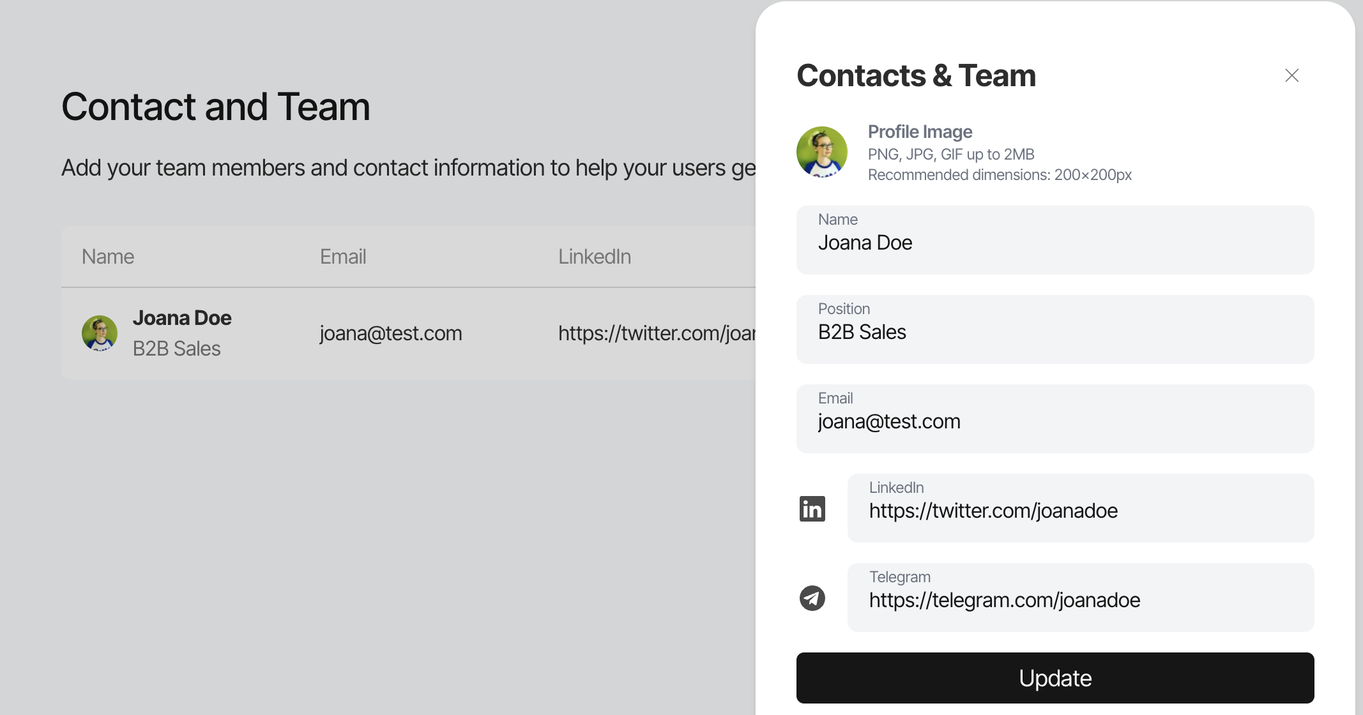Click the Contact and Team page heading

[x=216, y=107]
